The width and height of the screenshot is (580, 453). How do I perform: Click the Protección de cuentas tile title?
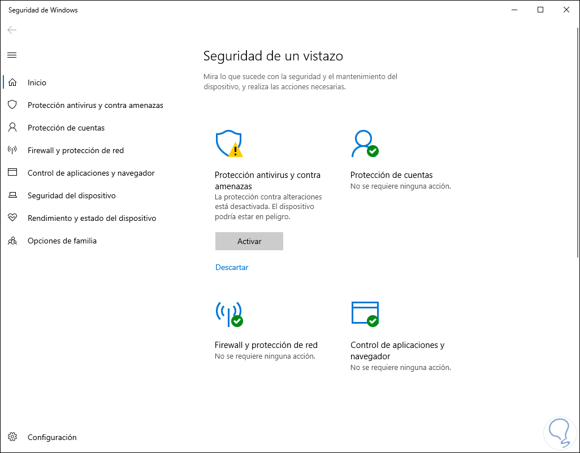[x=391, y=175]
